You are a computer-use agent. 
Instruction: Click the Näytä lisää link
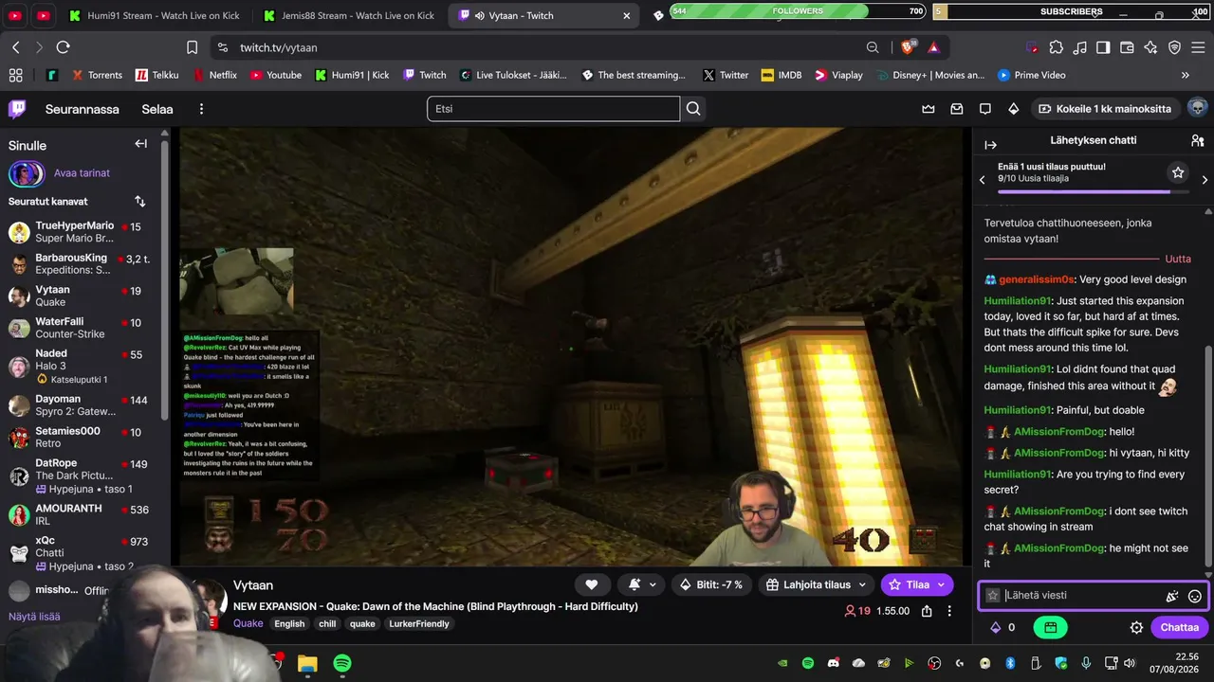coord(34,617)
